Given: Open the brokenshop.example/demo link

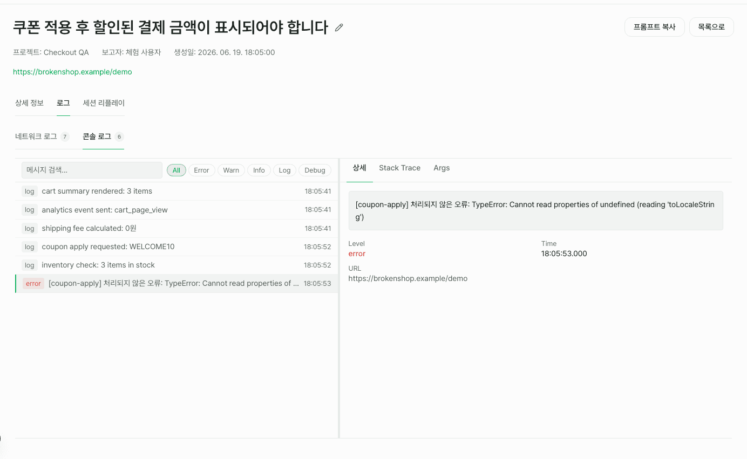Looking at the screenshot, I should pyautogui.click(x=72, y=72).
